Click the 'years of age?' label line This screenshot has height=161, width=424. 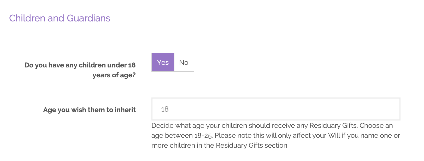pyautogui.click(x=114, y=75)
